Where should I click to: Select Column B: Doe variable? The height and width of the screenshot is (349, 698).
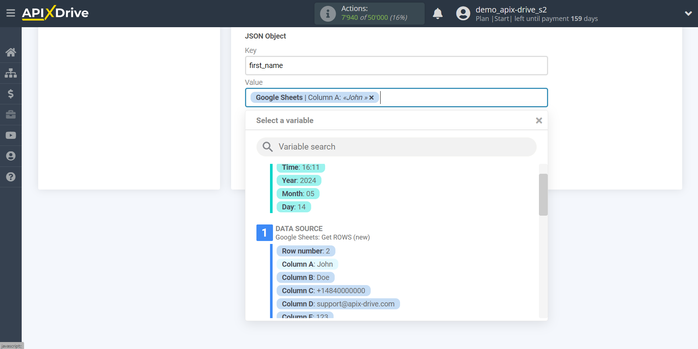[x=305, y=277]
